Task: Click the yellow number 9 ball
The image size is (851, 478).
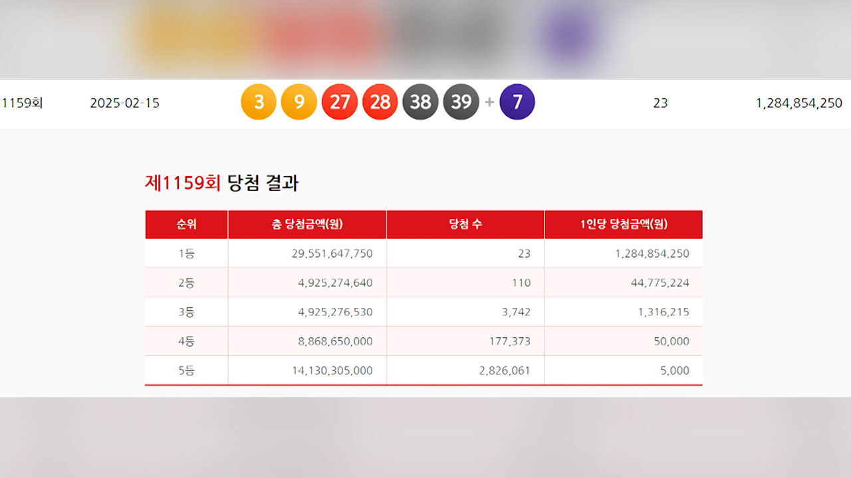Action: pos(299,102)
